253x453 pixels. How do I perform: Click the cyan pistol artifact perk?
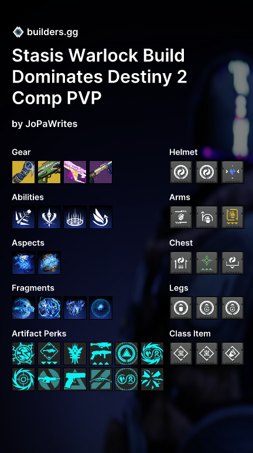(75, 379)
